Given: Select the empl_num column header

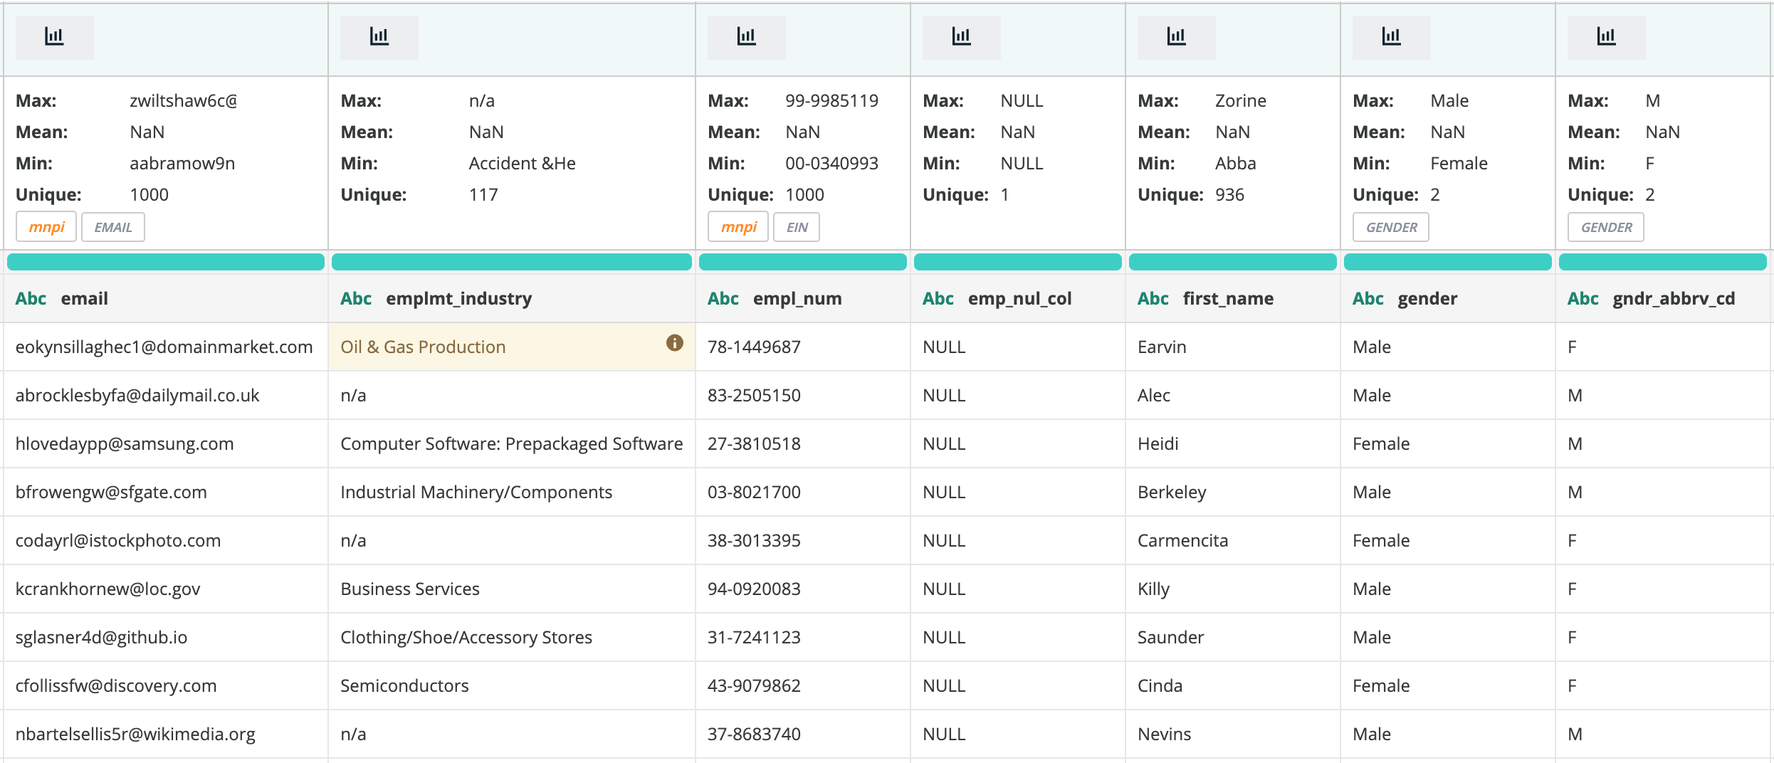Looking at the screenshot, I should point(797,299).
